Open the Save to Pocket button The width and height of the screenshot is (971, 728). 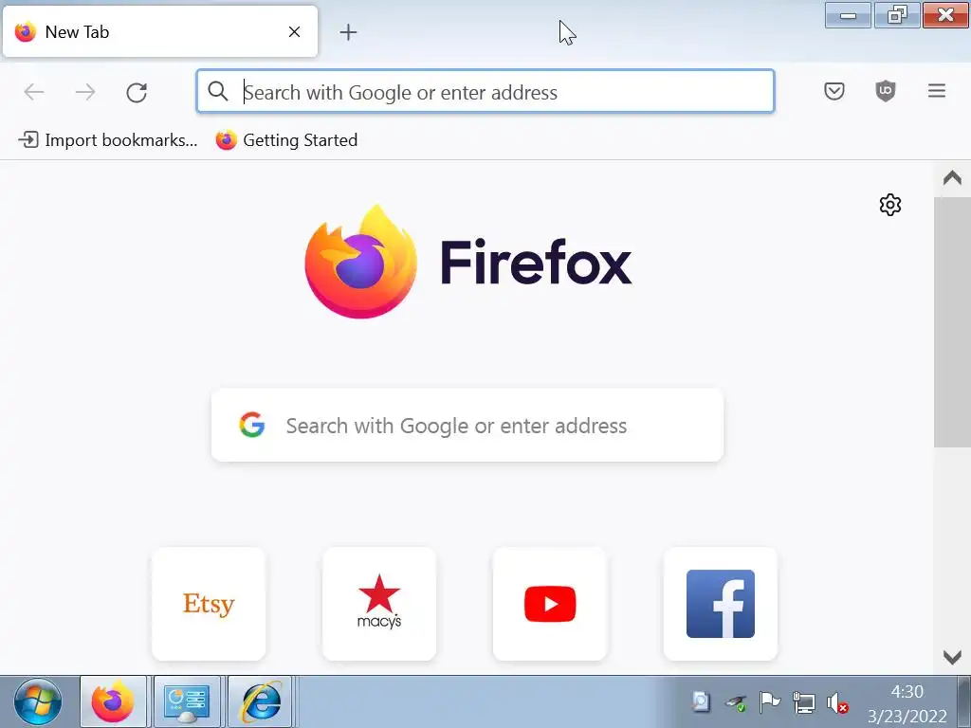pyautogui.click(x=834, y=92)
